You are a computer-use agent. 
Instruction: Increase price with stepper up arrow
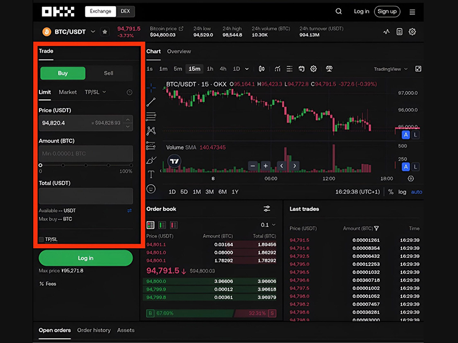[x=128, y=119]
